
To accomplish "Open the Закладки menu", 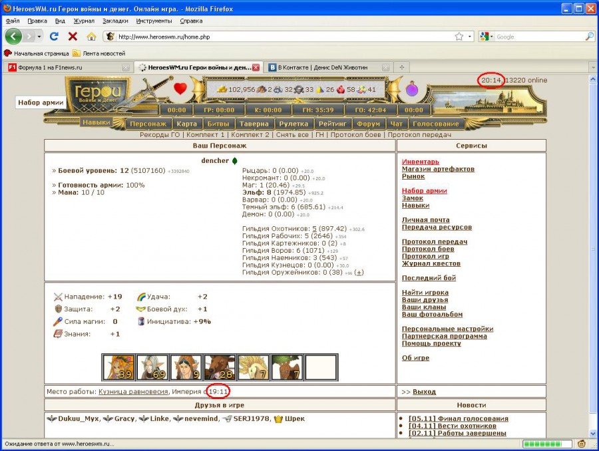I will coord(115,21).
